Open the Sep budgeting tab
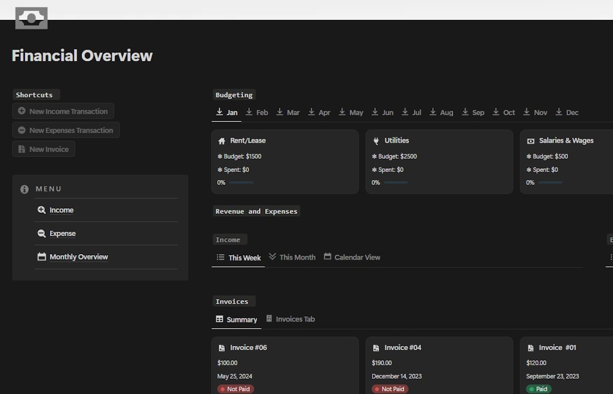 point(473,112)
